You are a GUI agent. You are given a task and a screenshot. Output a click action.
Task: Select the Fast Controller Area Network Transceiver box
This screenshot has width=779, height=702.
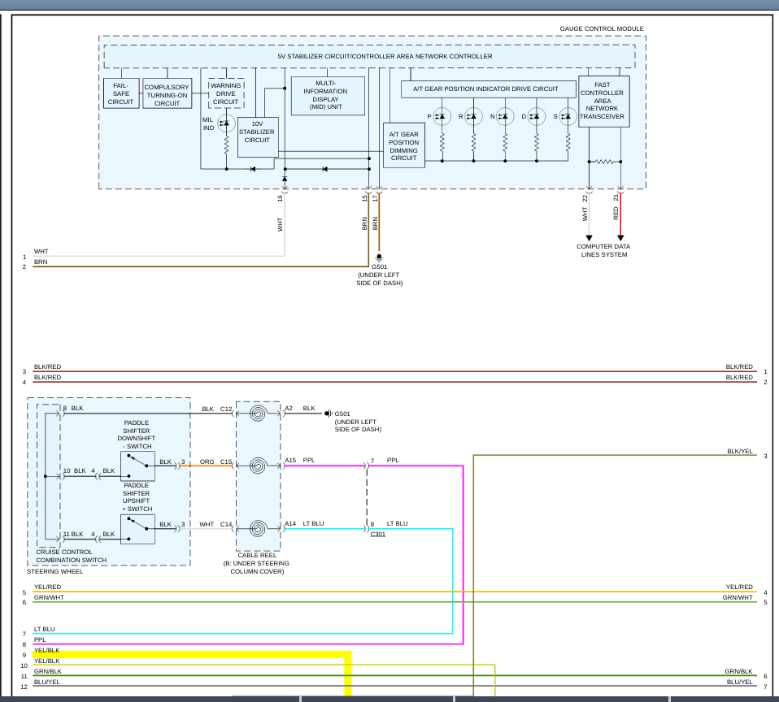click(x=603, y=101)
